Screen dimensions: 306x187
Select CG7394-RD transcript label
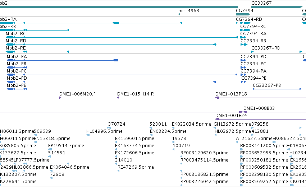point(249,19)
